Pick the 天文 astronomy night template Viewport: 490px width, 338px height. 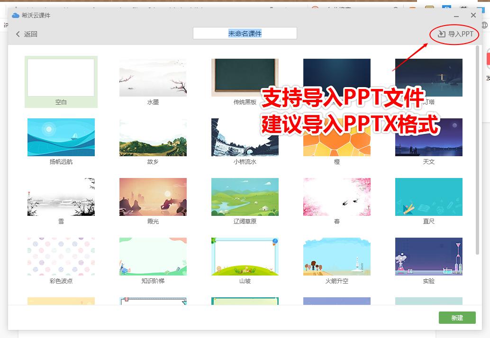pyautogui.click(x=428, y=137)
